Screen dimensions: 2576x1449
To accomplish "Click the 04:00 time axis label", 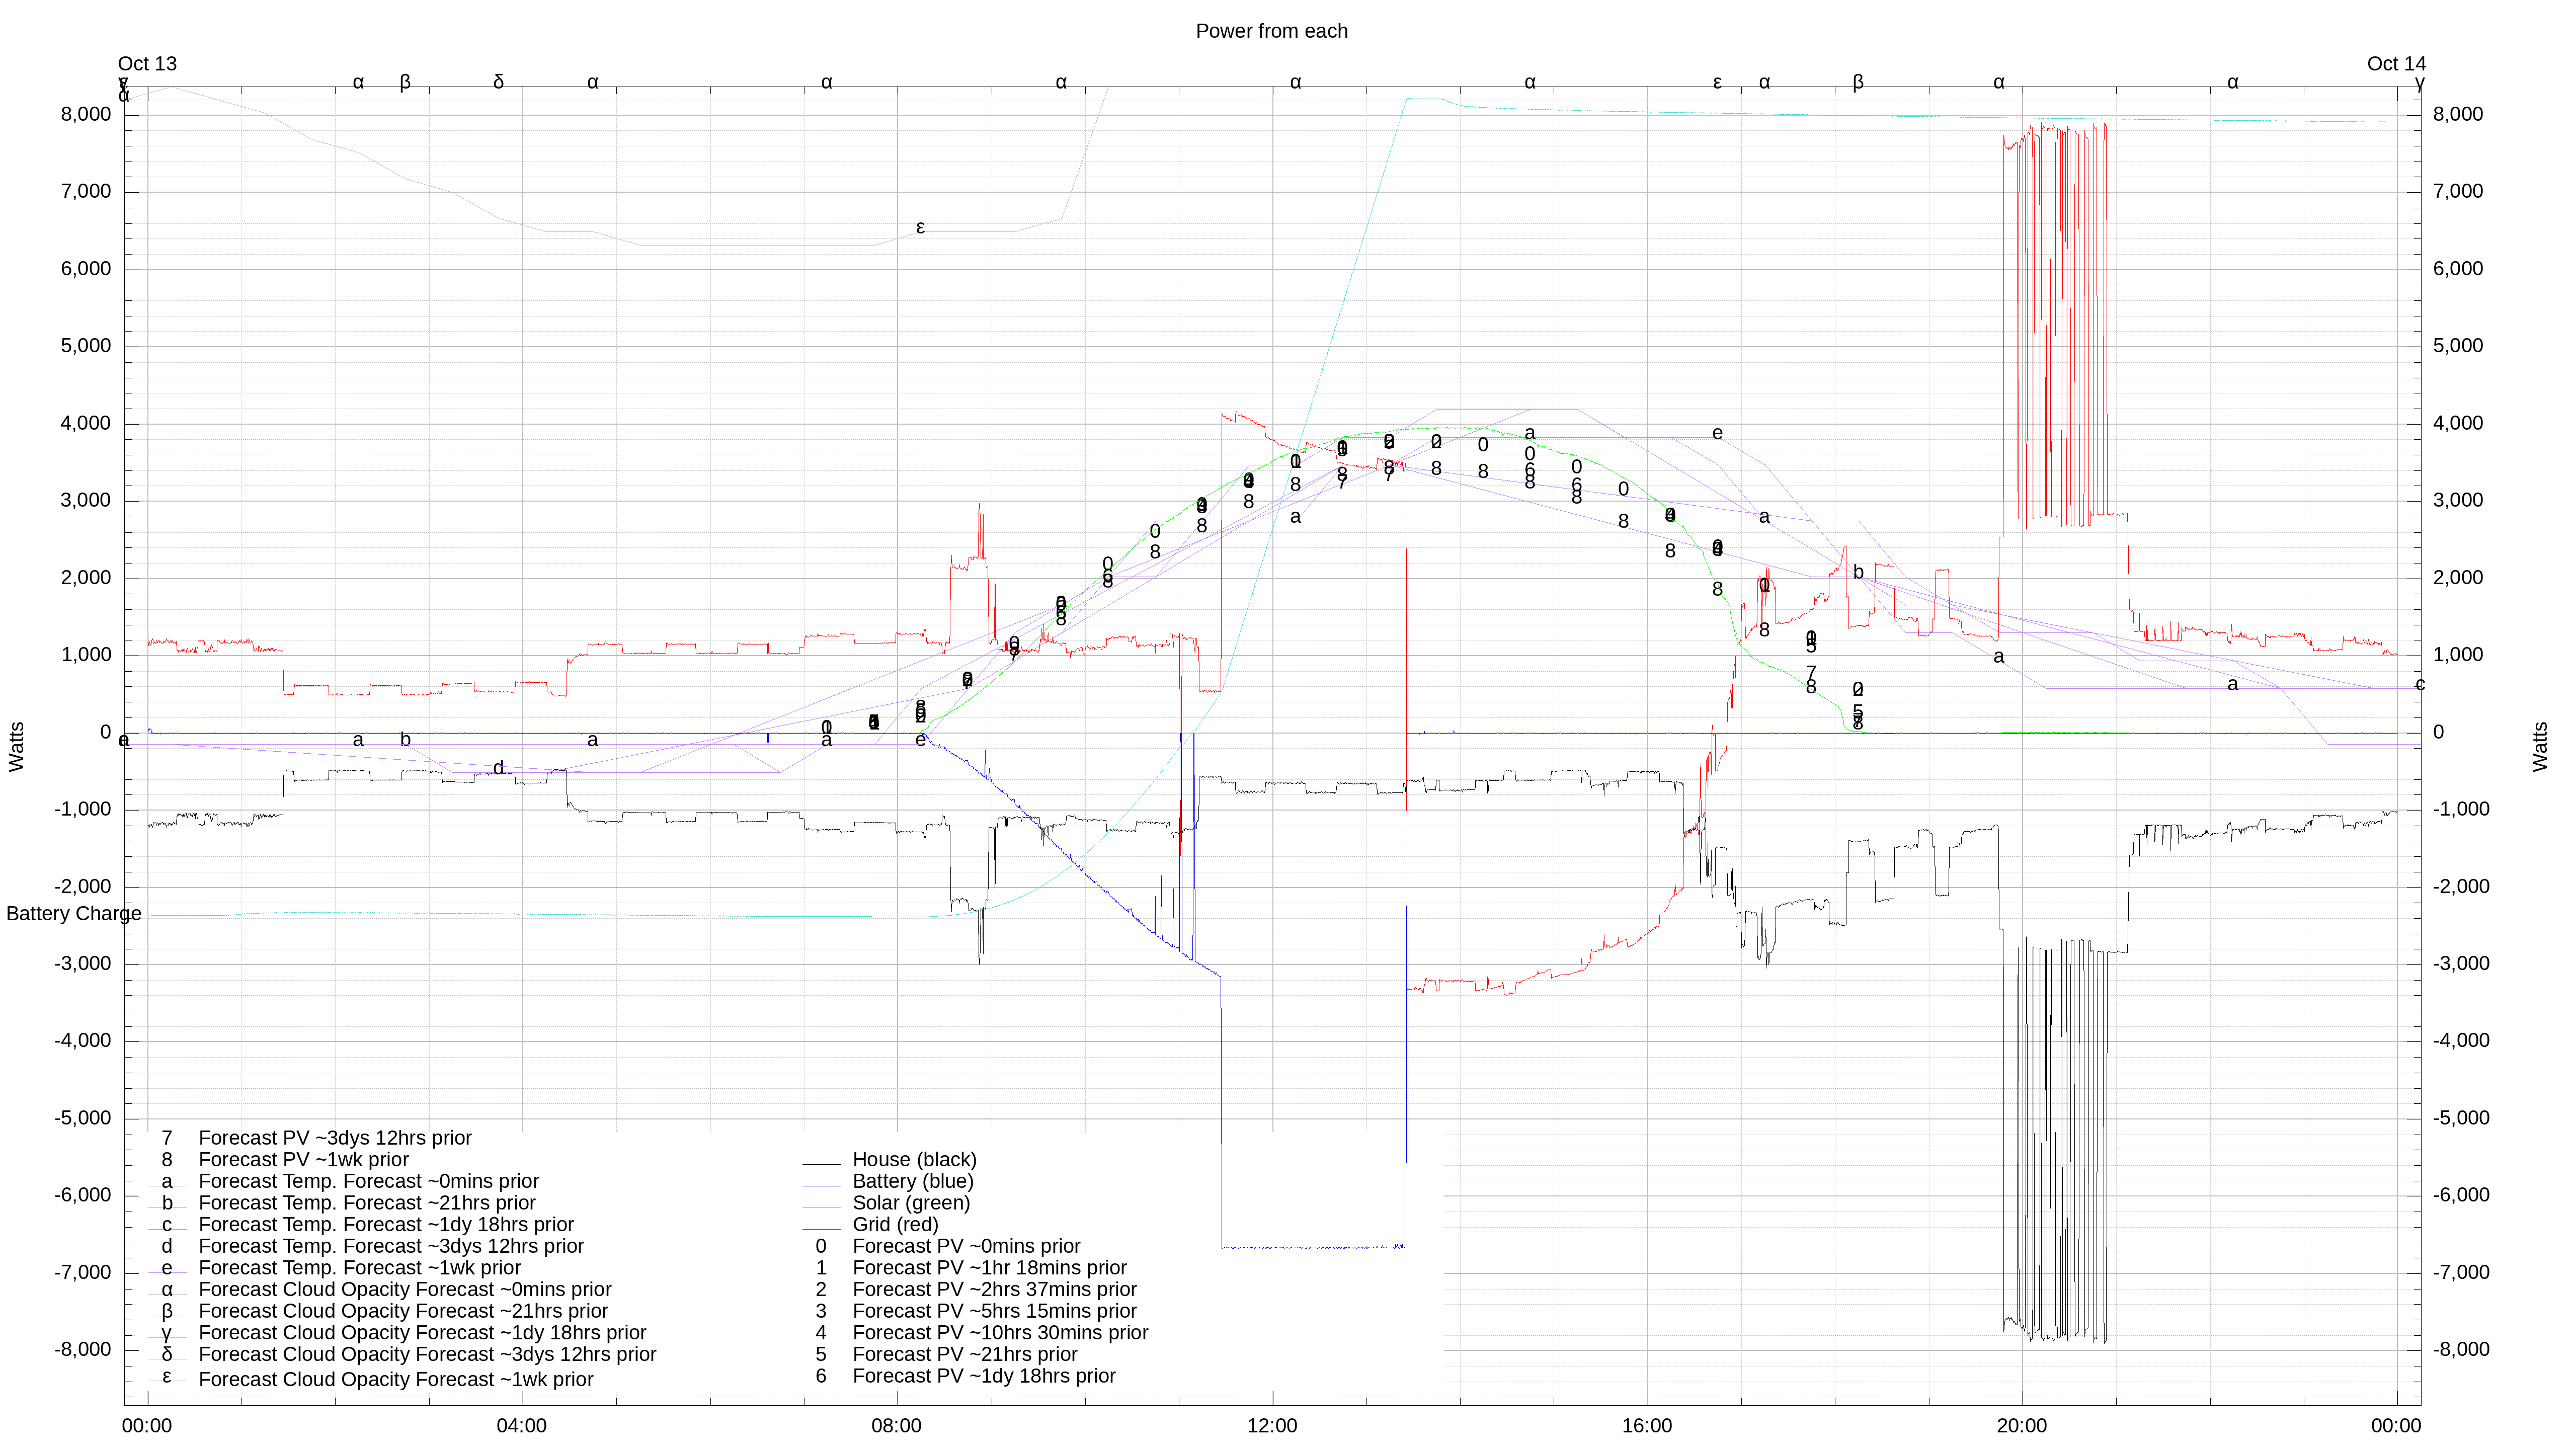I will tap(521, 1425).
